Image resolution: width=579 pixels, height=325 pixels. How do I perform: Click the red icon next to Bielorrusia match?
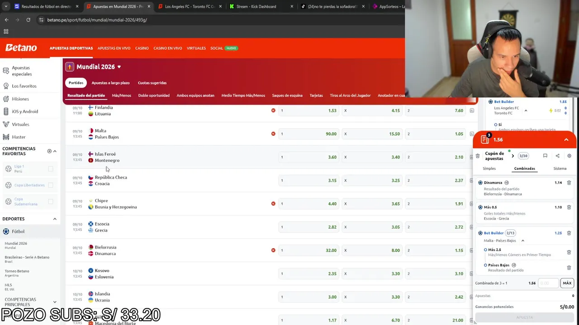[273, 250]
